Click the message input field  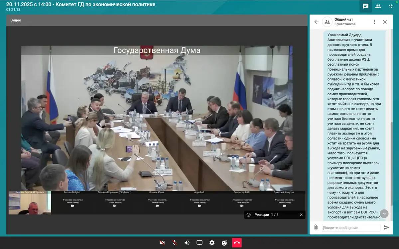point(351,228)
